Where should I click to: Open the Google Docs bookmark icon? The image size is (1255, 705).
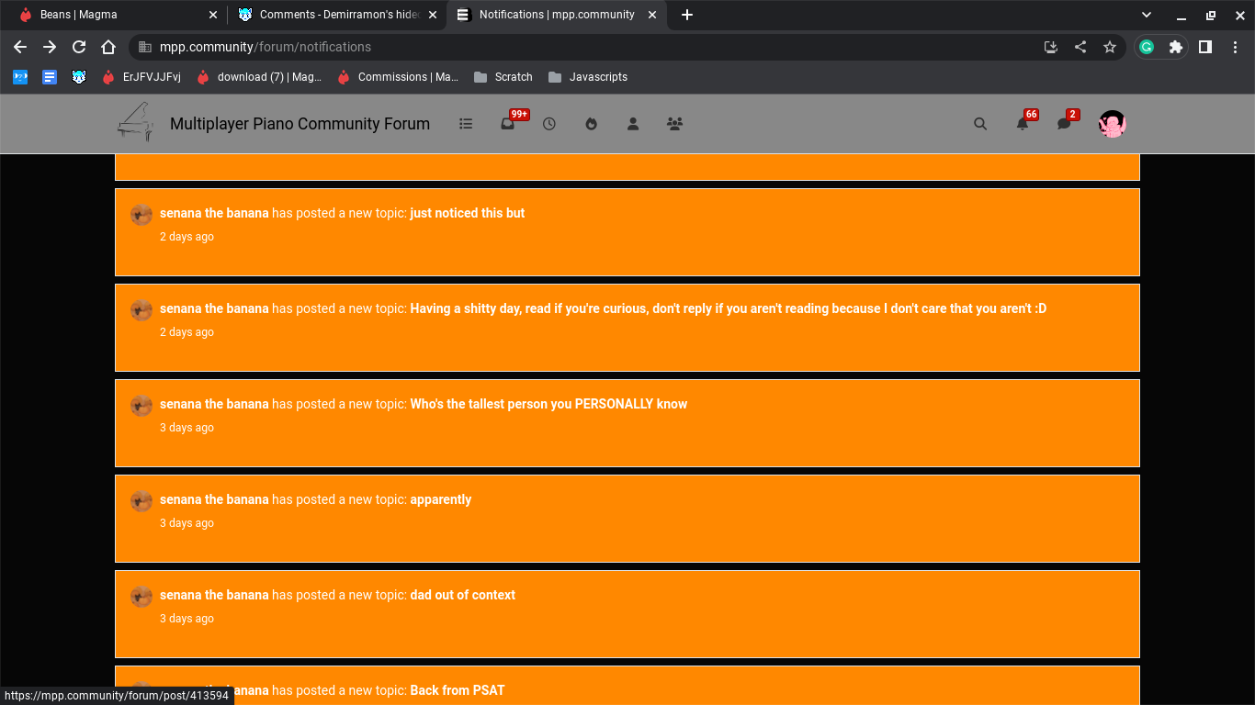pyautogui.click(x=50, y=77)
